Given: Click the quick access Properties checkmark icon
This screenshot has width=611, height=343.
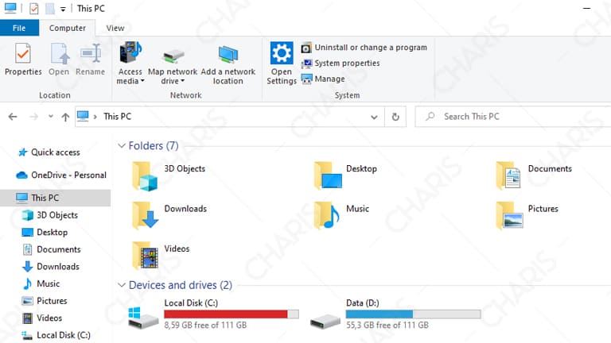Looking at the screenshot, I should (x=34, y=9).
